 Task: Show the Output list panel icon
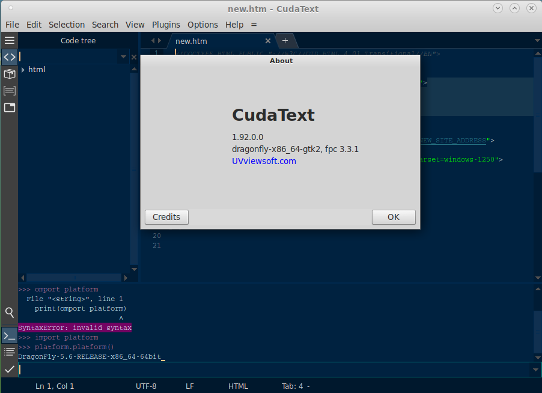9,352
